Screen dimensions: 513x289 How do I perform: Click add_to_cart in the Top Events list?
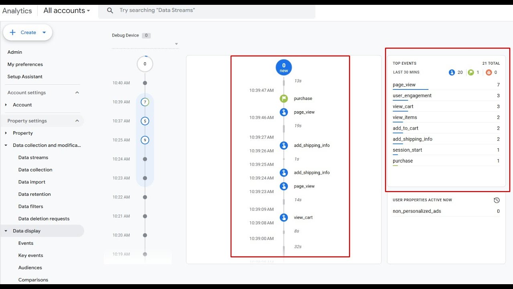coord(406,128)
